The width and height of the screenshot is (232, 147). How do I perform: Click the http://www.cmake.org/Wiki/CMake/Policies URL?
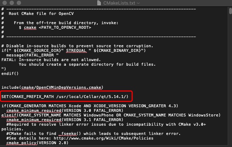[x=104, y=138]
